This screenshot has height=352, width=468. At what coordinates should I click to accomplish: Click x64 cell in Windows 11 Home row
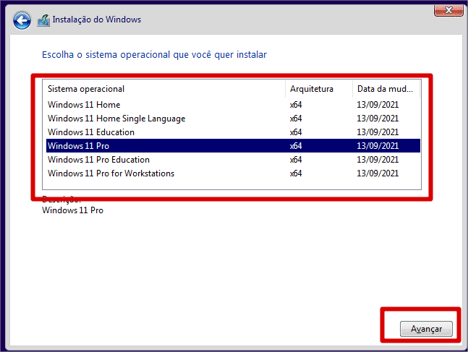[296, 105]
